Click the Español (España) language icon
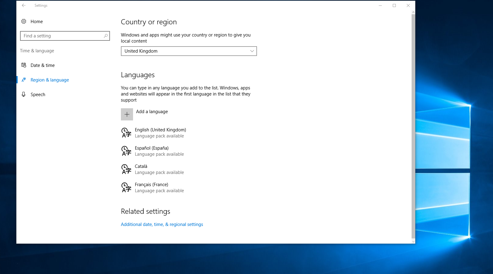The height and width of the screenshot is (274, 493). pos(126,151)
